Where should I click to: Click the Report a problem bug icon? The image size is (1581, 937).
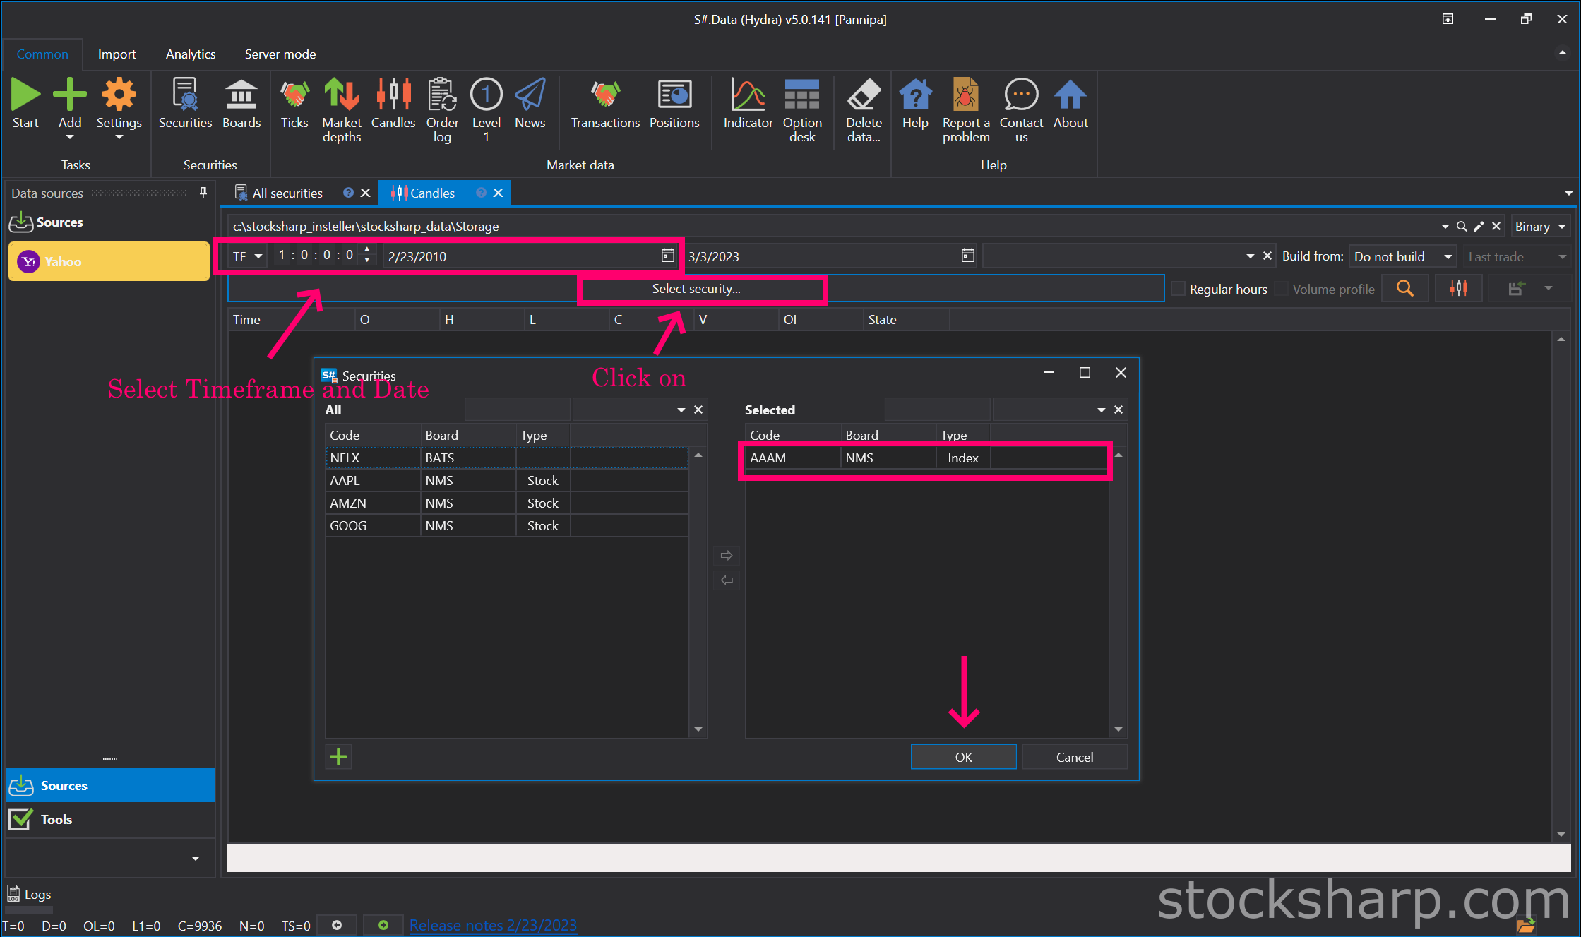[x=965, y=95]
